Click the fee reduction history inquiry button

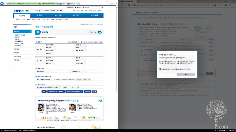pyautogui.click(x=83, y=79)
